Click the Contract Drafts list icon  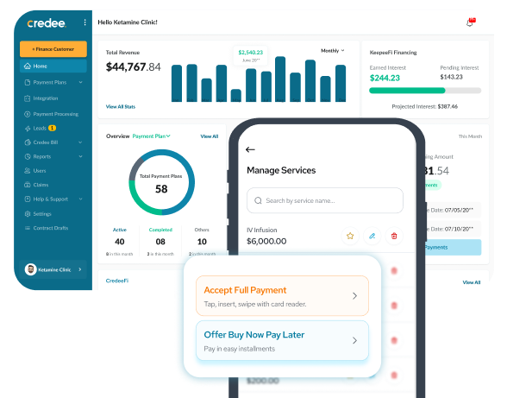tap(28, 228)
